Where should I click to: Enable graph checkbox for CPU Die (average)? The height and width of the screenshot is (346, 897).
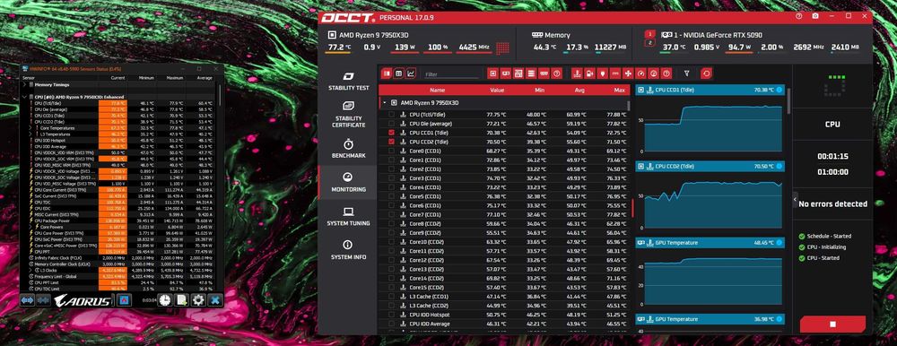(x=391, y=124)
